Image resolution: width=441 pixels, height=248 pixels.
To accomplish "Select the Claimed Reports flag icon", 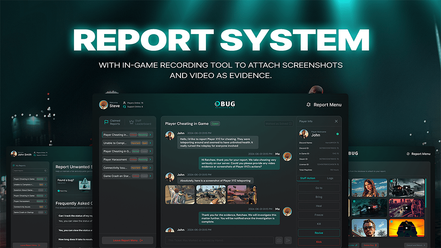I will (x=106, y=122).
